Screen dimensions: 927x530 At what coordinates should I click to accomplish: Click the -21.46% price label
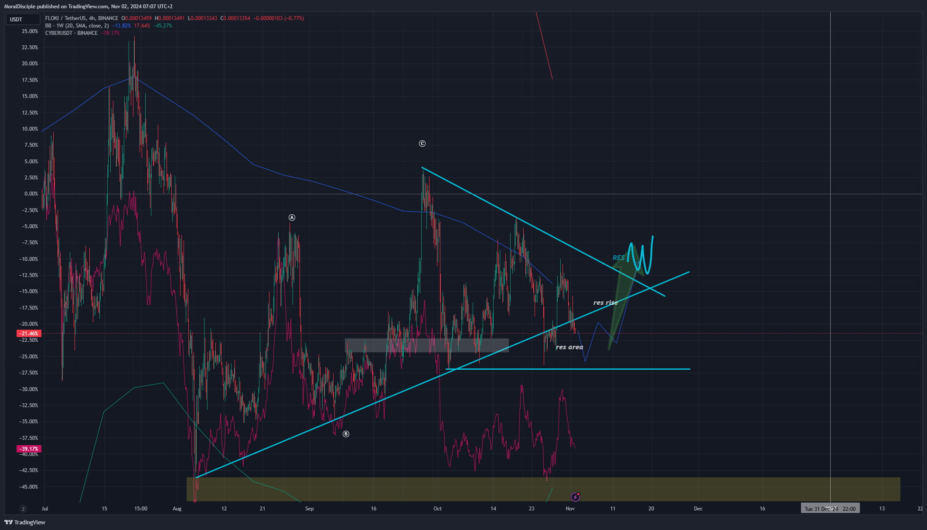29,334
